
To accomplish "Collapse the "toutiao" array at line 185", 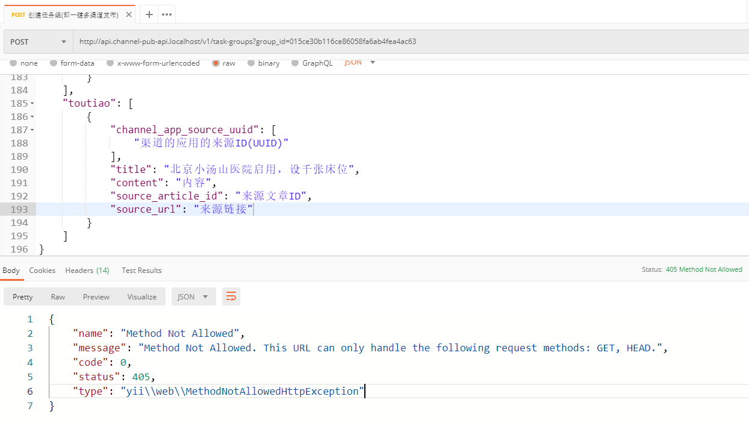I will point(33,104).
